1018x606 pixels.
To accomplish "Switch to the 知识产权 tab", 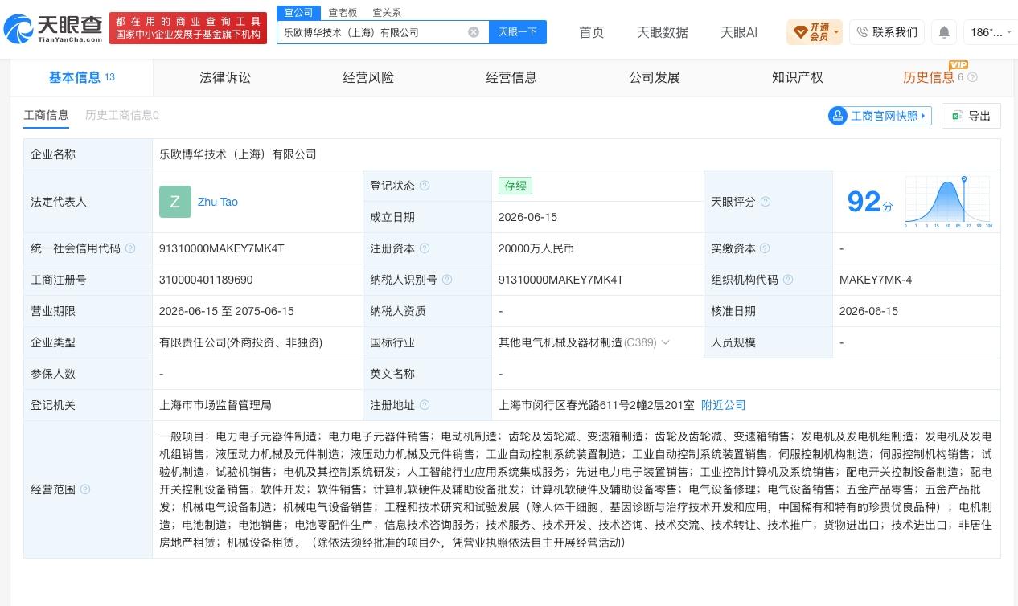I will (x=798, y=77).
